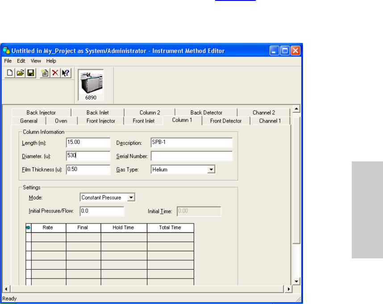The width and height of the screenshot is (383, 304).
Task: Click the Description field containing SPB-1
Action: 192,143
